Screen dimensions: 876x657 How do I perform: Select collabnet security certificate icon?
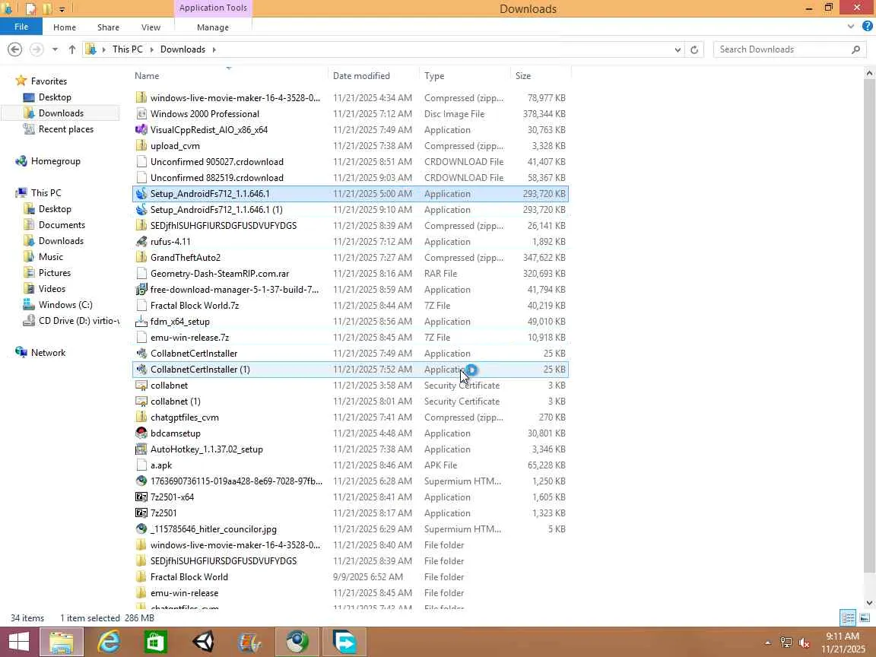click(141, 386)
